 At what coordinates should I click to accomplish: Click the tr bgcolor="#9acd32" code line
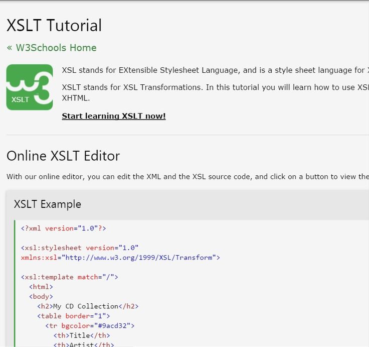(x=90, y=326)
